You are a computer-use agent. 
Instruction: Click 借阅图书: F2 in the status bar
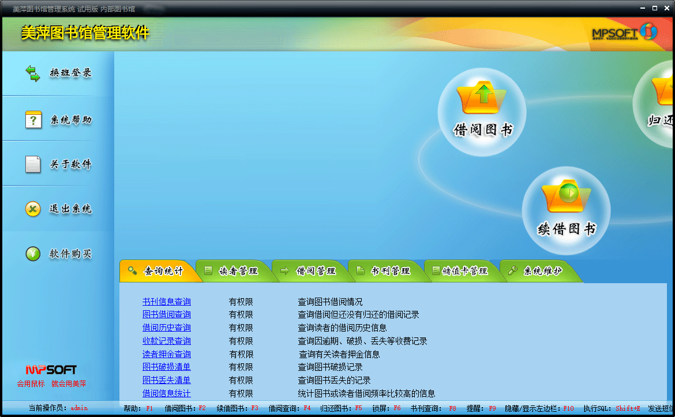pyautogui.click(x=185, y=408)
